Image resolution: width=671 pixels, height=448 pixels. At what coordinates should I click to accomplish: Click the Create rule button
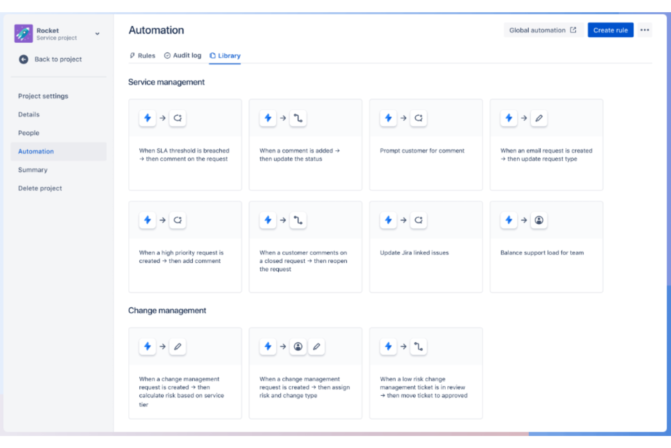pos(610,30)
